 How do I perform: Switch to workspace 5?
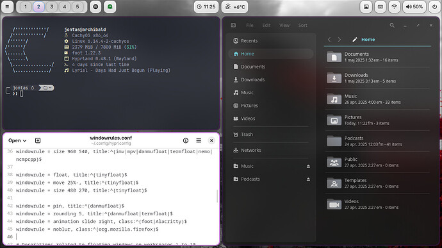78,7
